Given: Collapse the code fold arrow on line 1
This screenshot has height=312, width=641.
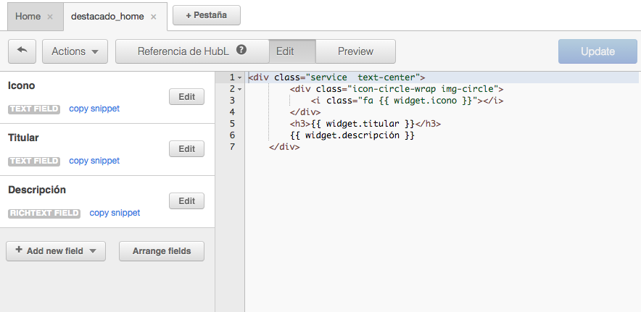Looking at the screenshot, I should (239, 77).
